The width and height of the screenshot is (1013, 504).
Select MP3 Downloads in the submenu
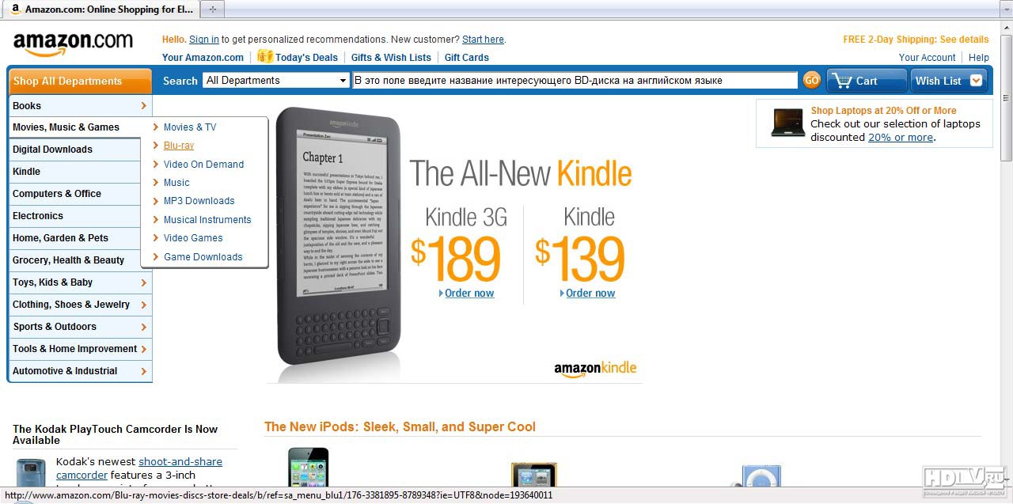coord(199,201)
